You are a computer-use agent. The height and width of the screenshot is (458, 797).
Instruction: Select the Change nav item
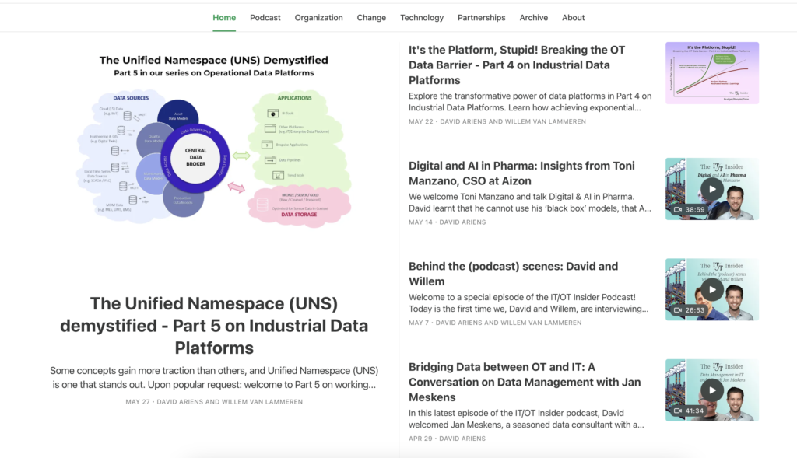[371, 17]
